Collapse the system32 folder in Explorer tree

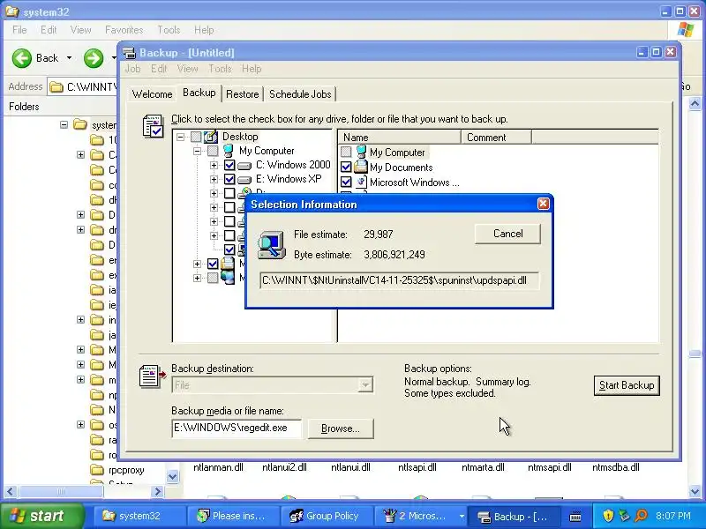pyautogui.click(x=64, y=124)
